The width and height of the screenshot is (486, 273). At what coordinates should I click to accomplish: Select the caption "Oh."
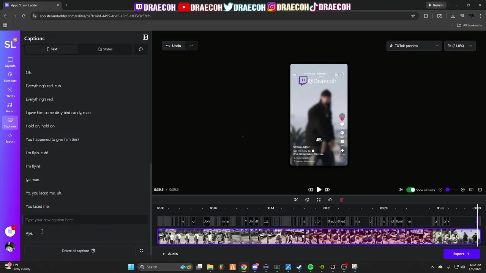click(x=29, y=72)
